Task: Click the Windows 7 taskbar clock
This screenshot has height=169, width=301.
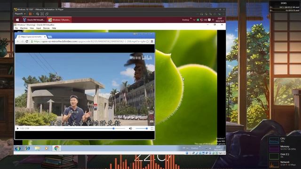Action: pyautogui.click(x=218, y=148)
